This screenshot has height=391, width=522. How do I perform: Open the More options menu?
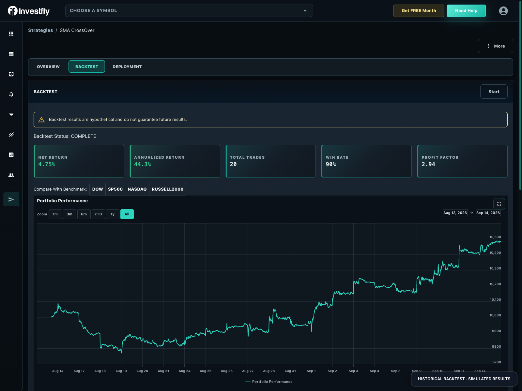click(x=495, y=46)
